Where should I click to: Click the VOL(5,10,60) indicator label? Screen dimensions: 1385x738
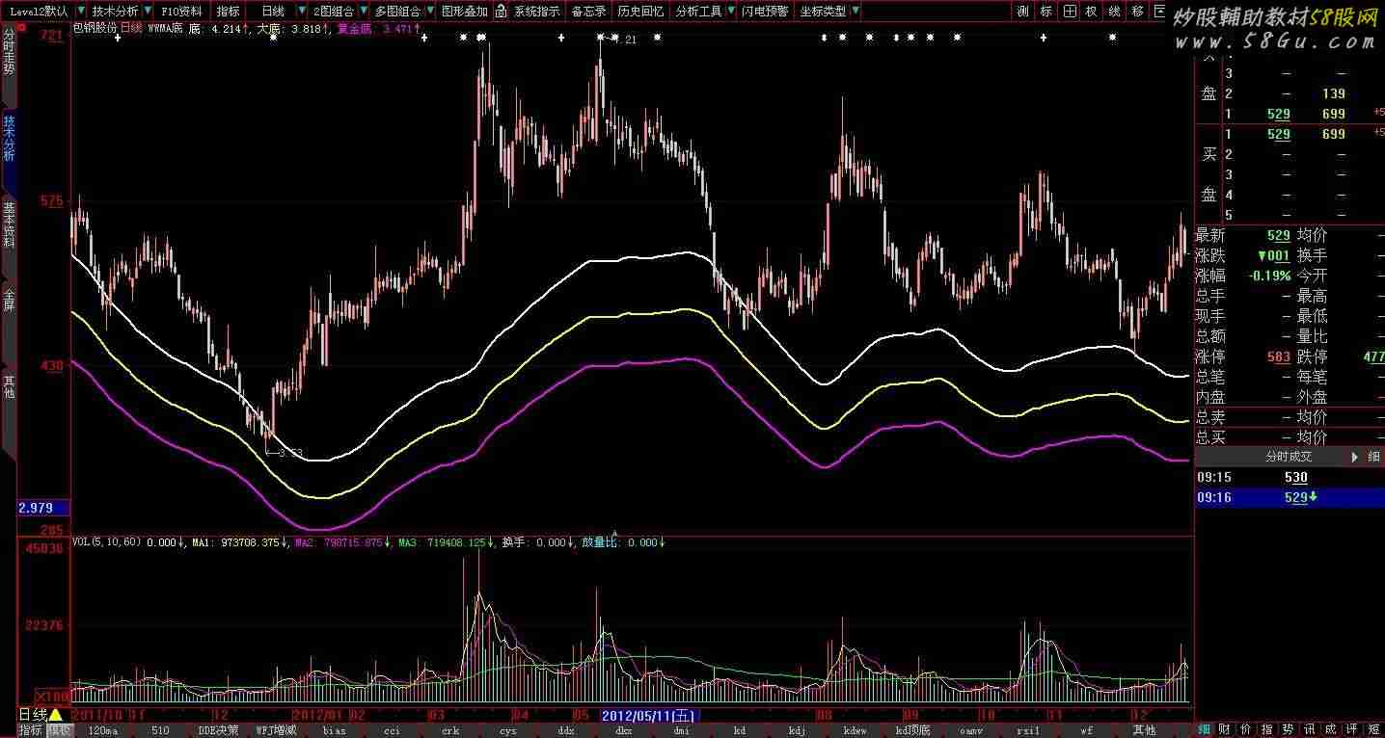[x=107, y=542]
